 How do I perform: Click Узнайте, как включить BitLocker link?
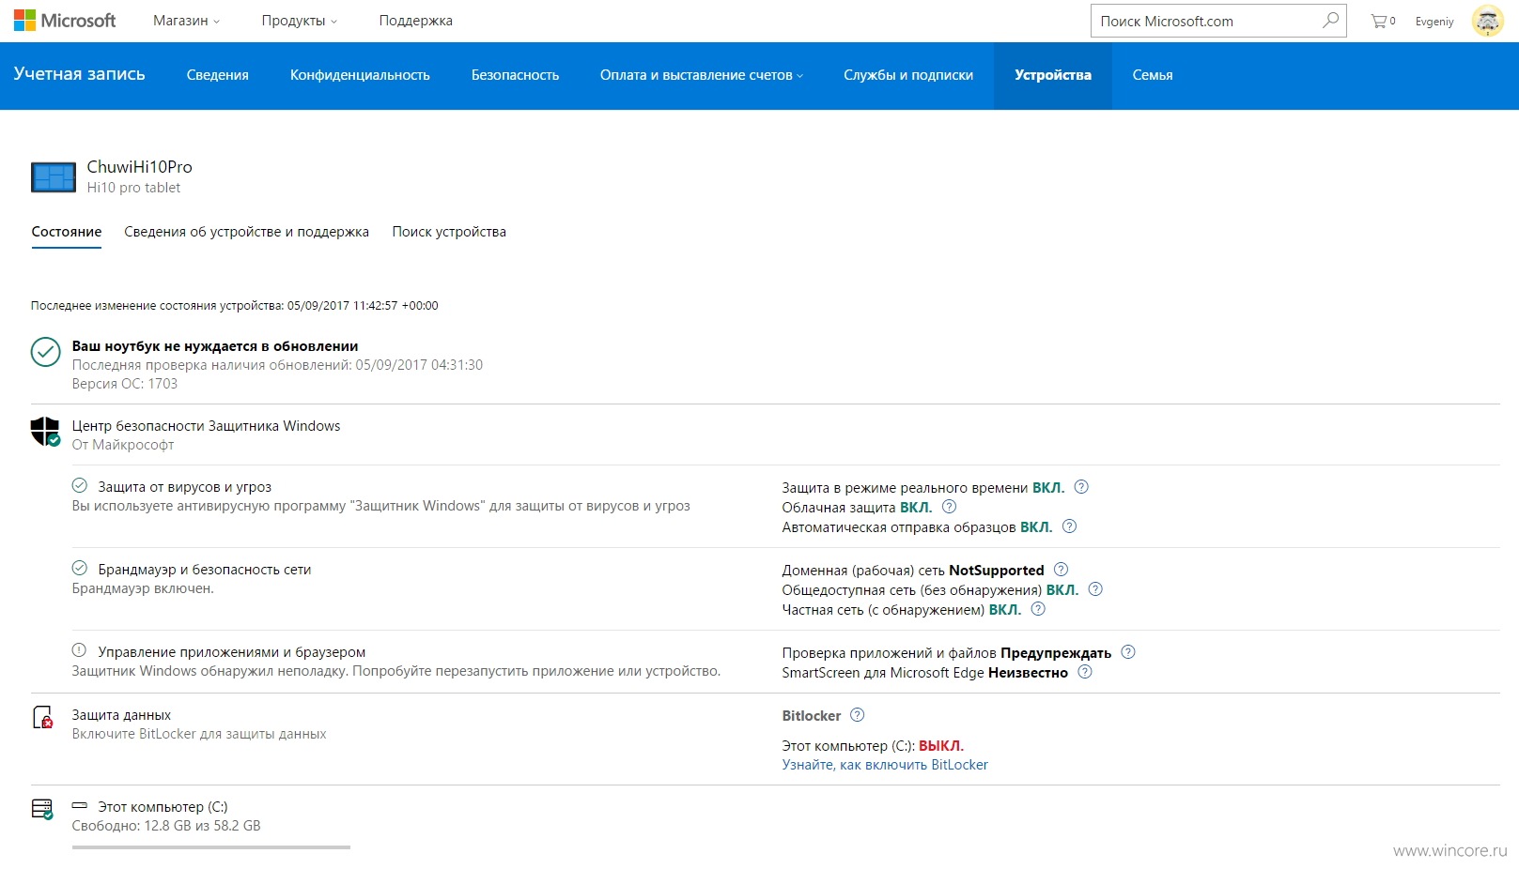(885, 765)
